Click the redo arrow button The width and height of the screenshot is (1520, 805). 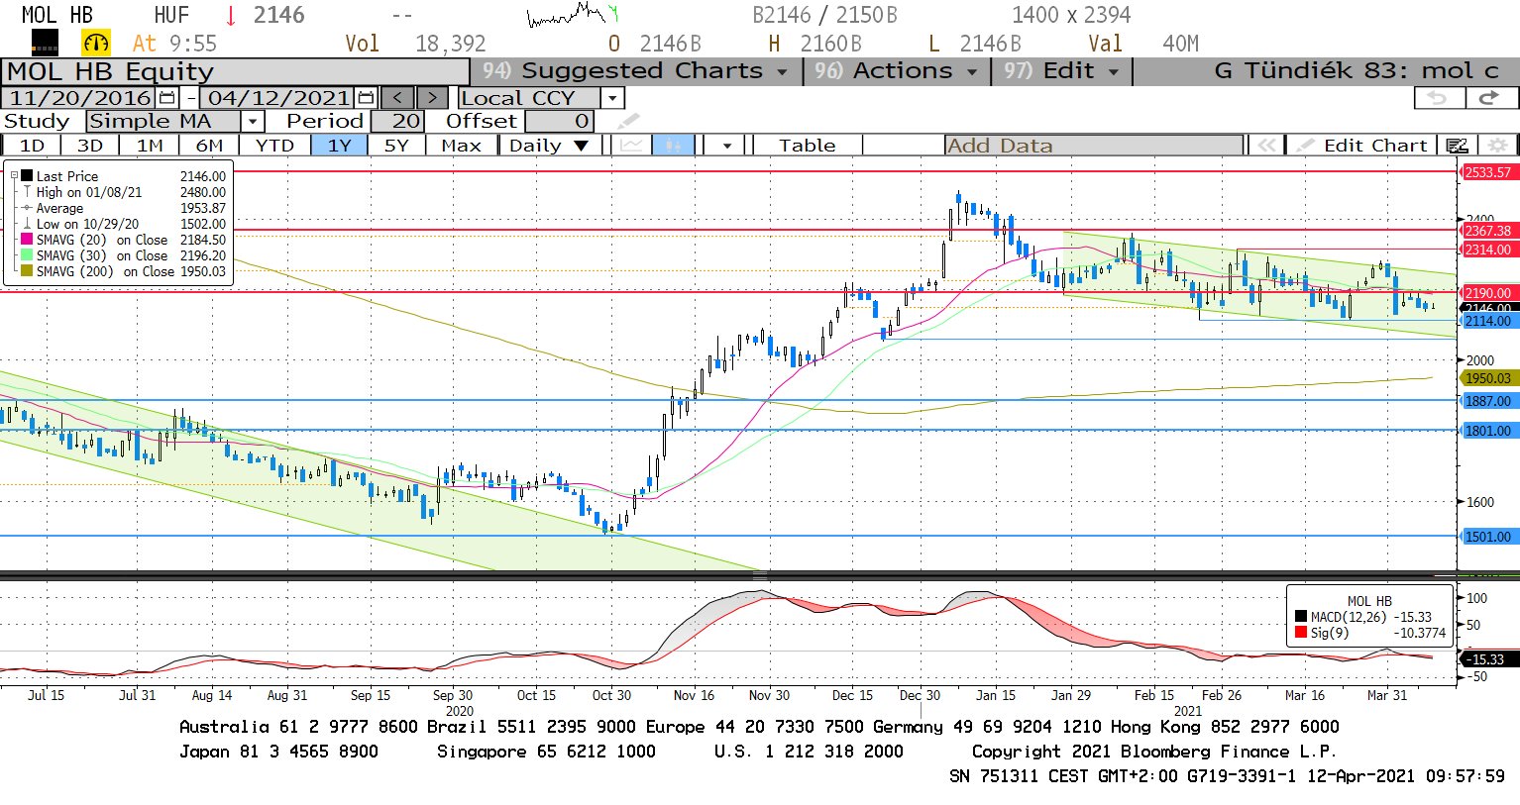(1489, 98)
